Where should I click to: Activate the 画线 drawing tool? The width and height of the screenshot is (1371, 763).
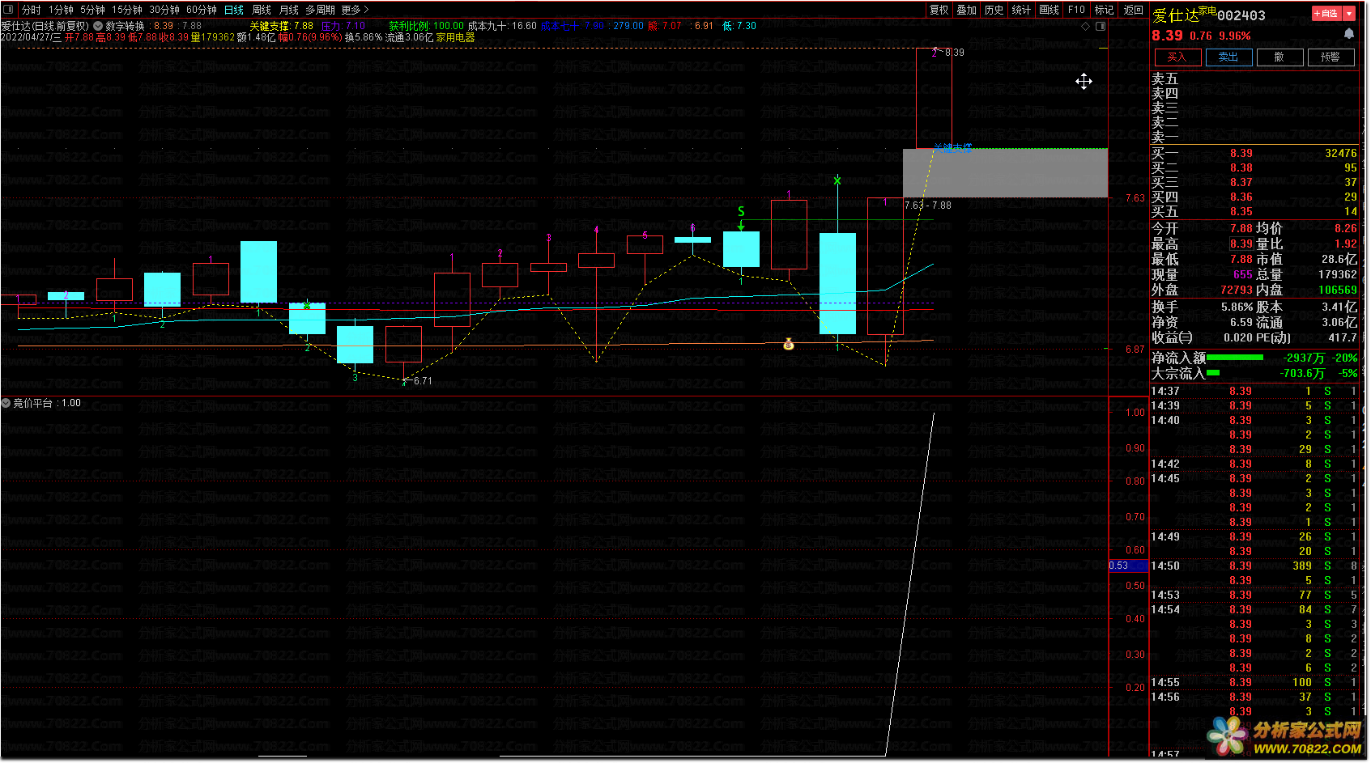pyautogui.click(x=1050, y=10)
